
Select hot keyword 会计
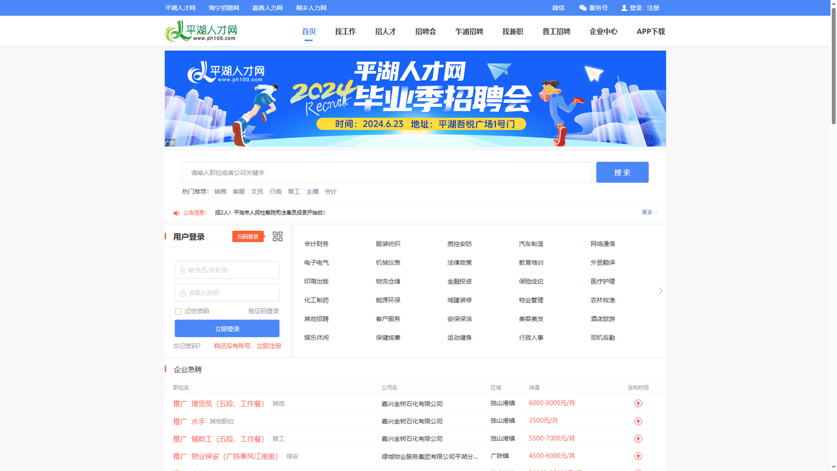331,191
